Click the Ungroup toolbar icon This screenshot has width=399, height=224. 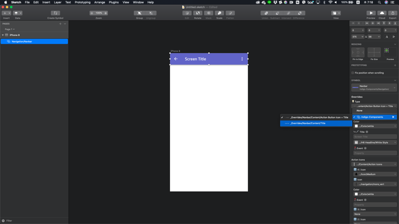(x=151, y=13)
